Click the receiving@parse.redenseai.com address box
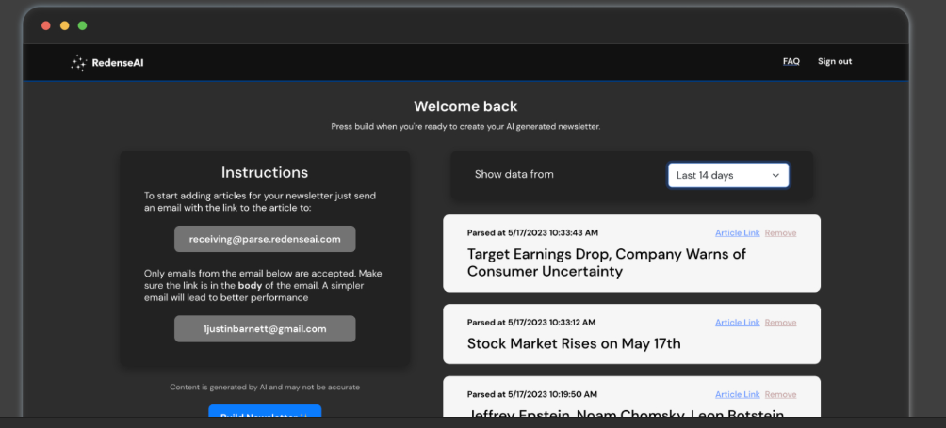This screenshot has height=428, width=946. [x=265, y=239]
